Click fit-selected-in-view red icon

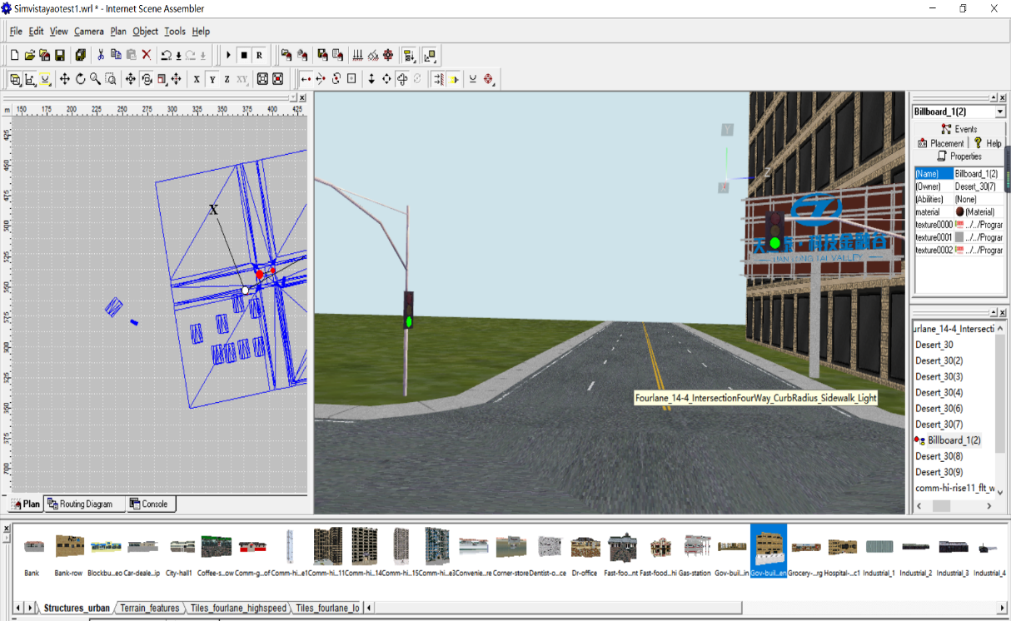[278, 79]
